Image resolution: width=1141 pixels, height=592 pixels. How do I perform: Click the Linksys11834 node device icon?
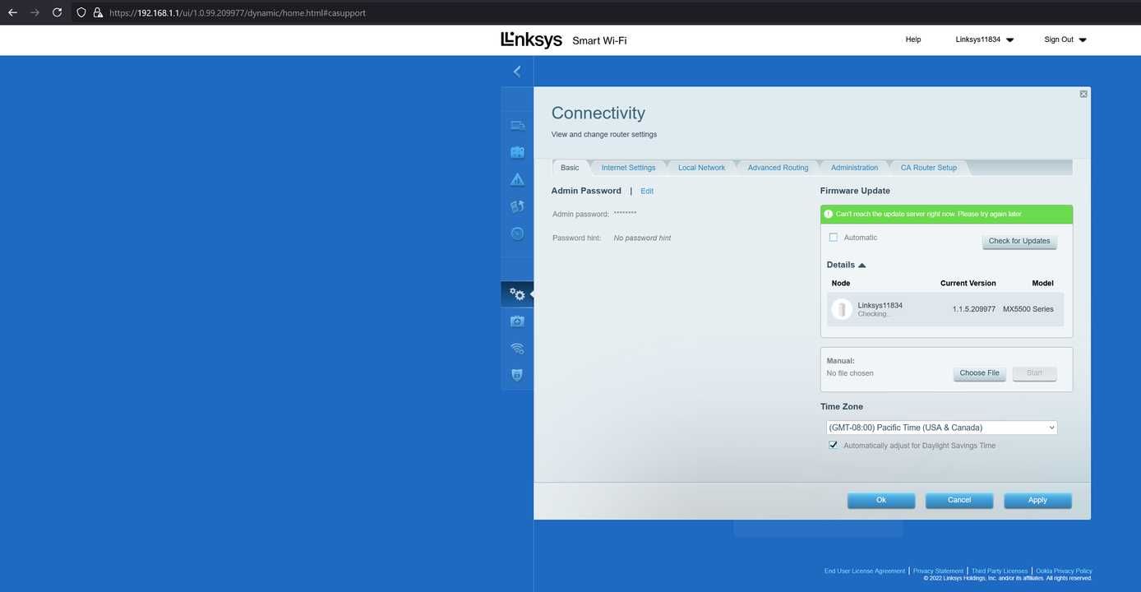point(841,309)
